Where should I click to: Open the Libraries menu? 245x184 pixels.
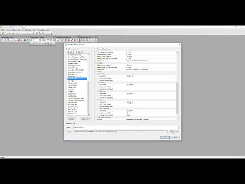click(28, 30)
